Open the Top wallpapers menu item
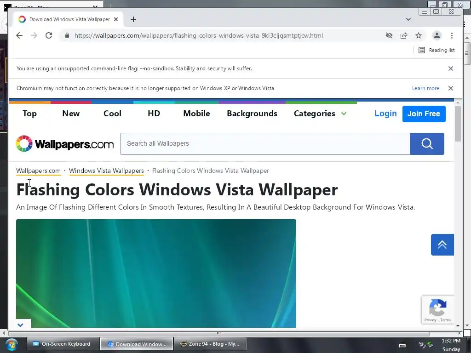 29,114
